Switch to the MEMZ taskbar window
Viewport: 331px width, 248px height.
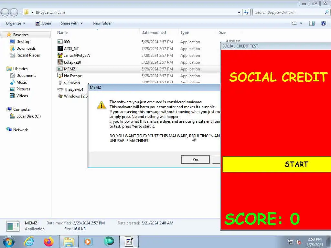[x=129, y=242]
